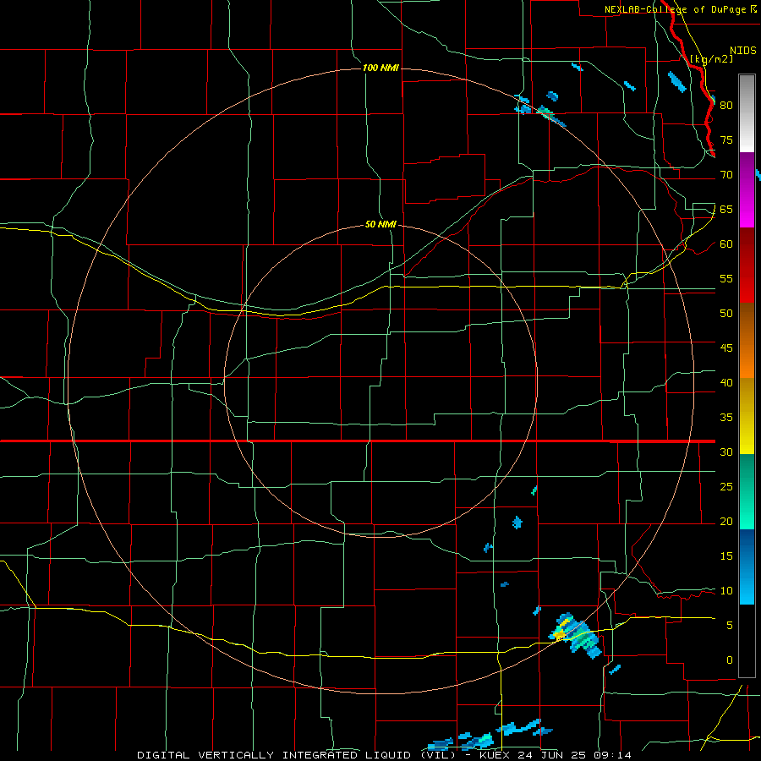Click the red segment of the color bar
The width and height of the screenshot is (761, 761).
pos(747,265)
